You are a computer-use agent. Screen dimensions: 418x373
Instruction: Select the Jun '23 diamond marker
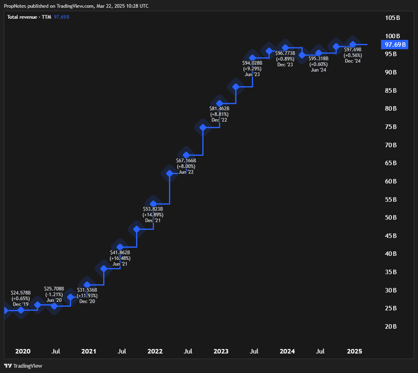(x=252, y=57)
